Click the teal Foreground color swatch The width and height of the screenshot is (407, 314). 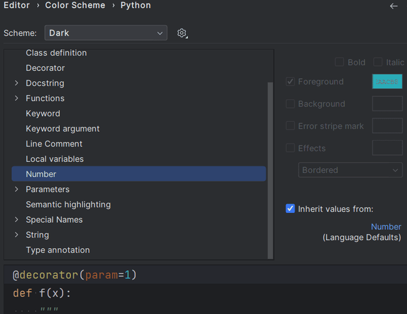pyautogui.click(x=387, y=81)
